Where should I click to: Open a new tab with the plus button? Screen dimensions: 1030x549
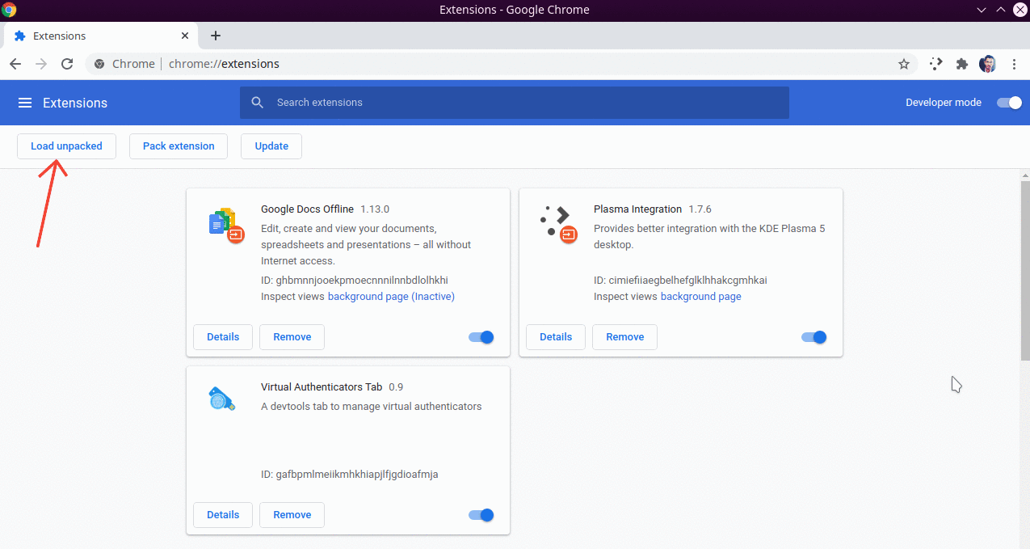[x=215, y=36]
